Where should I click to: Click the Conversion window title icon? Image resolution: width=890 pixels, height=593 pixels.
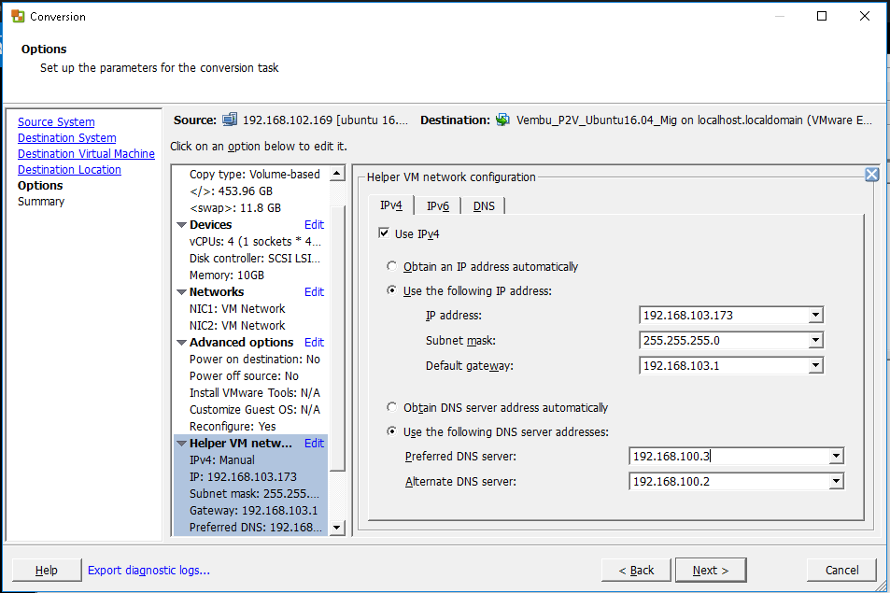[18, 16]
